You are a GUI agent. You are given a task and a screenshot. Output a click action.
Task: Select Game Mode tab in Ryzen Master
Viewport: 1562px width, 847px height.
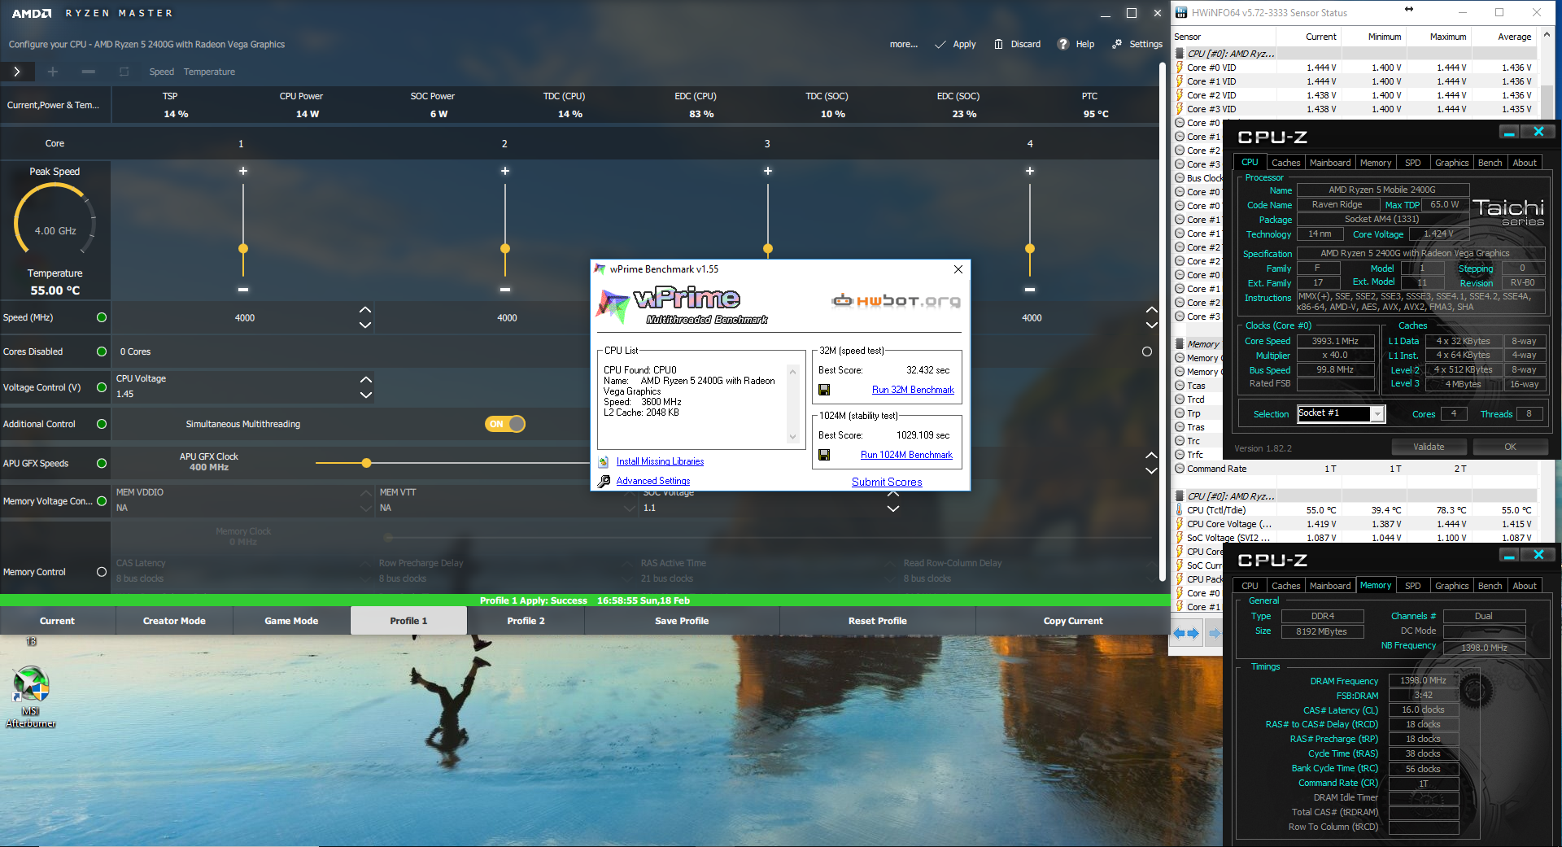pyautogui.click(x=291, y=621)
